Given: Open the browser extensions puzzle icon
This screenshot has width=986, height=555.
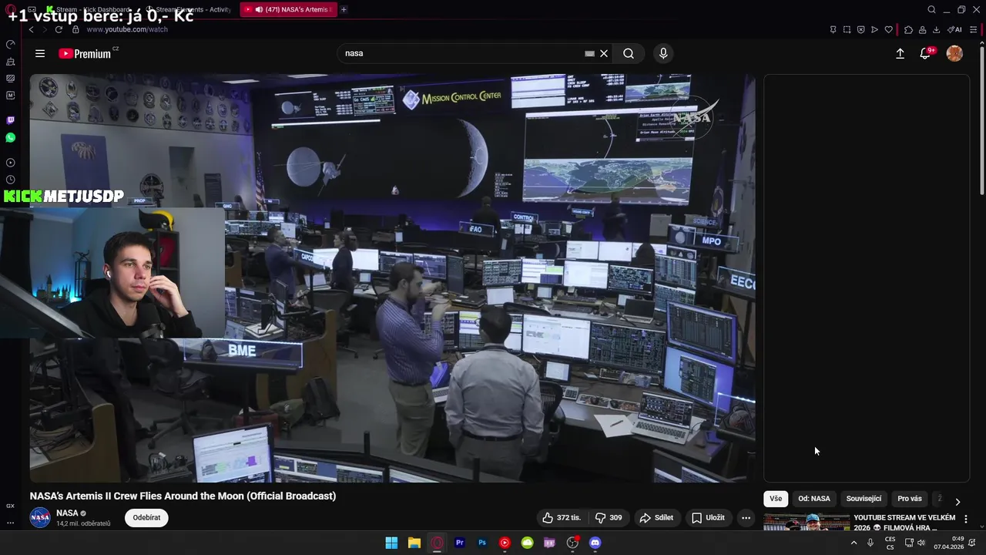Looking at the screenshot, I should 908,29.
